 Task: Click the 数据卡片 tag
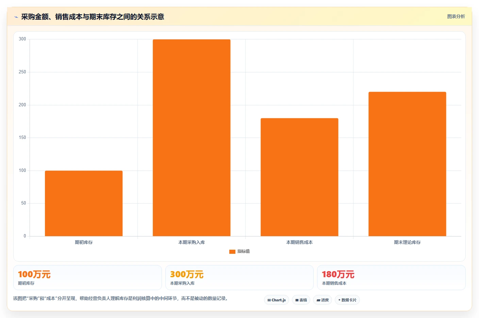[x=347, y=300]
